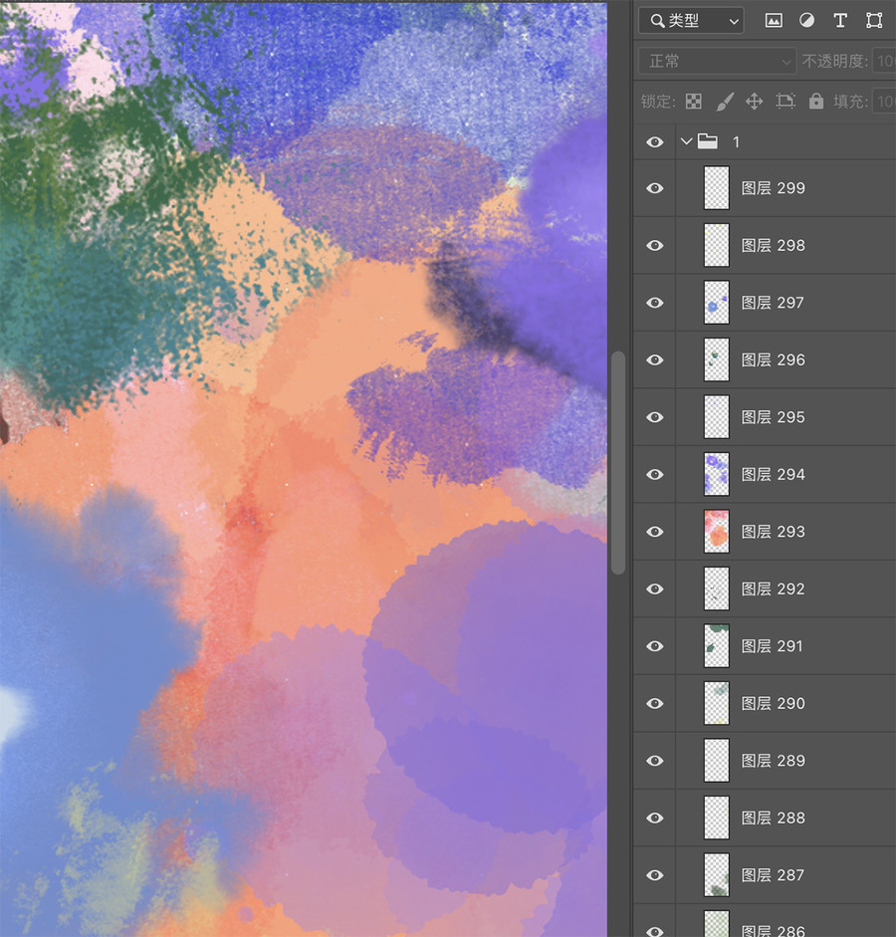
Task: Select layer name 图层 298
Action: click(773, 246)
